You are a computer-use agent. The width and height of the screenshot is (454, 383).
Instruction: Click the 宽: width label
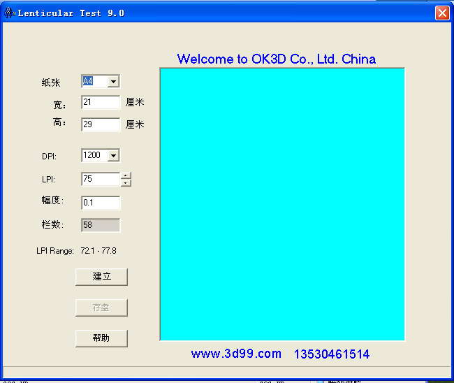tap(59, 105)
